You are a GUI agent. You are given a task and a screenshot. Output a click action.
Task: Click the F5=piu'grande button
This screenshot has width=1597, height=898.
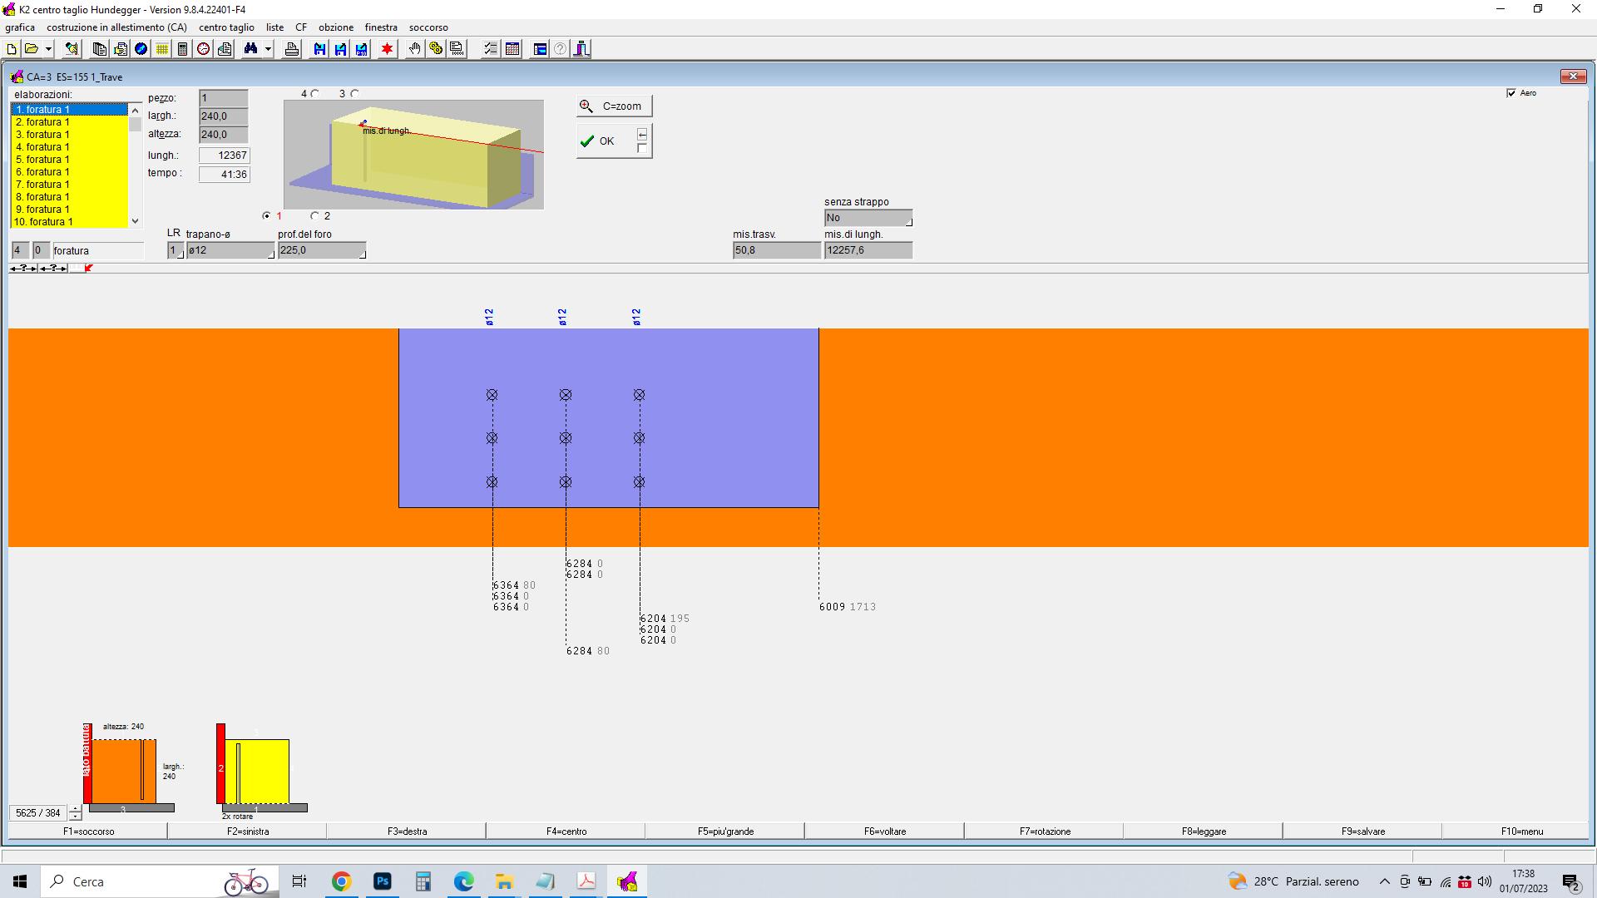(x=725, y=831)
